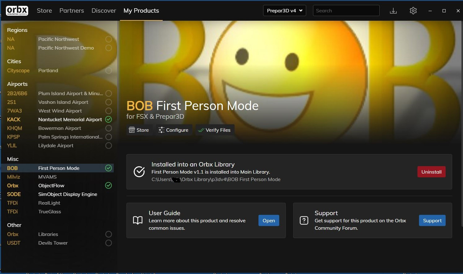Toggle the Devils Tower install circle
Screen dimensions: 463x274
pos(109,243)
